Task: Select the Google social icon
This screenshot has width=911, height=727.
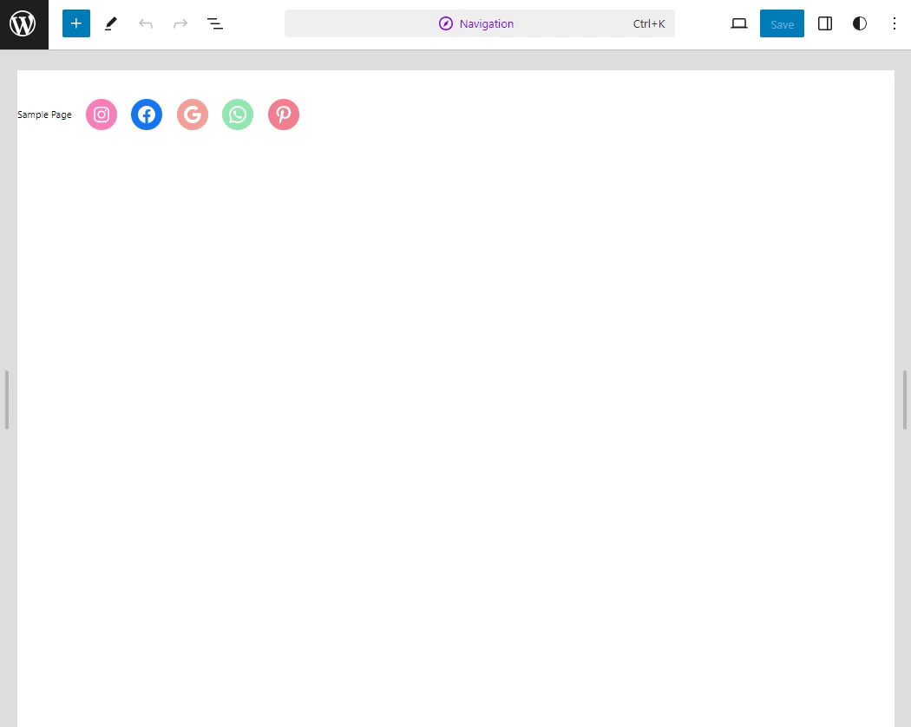Action: pyautogui.click(x=193, y=115)
